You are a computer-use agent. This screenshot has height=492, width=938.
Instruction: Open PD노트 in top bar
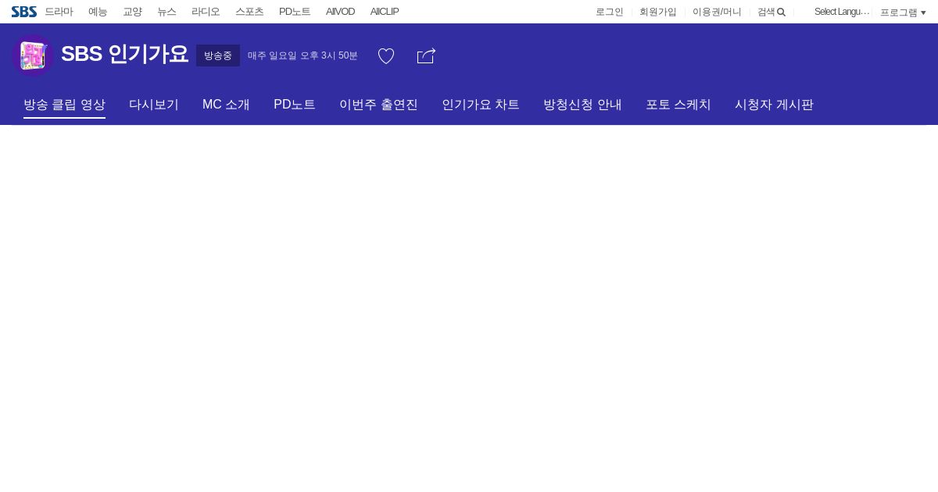tap(295, 12)
